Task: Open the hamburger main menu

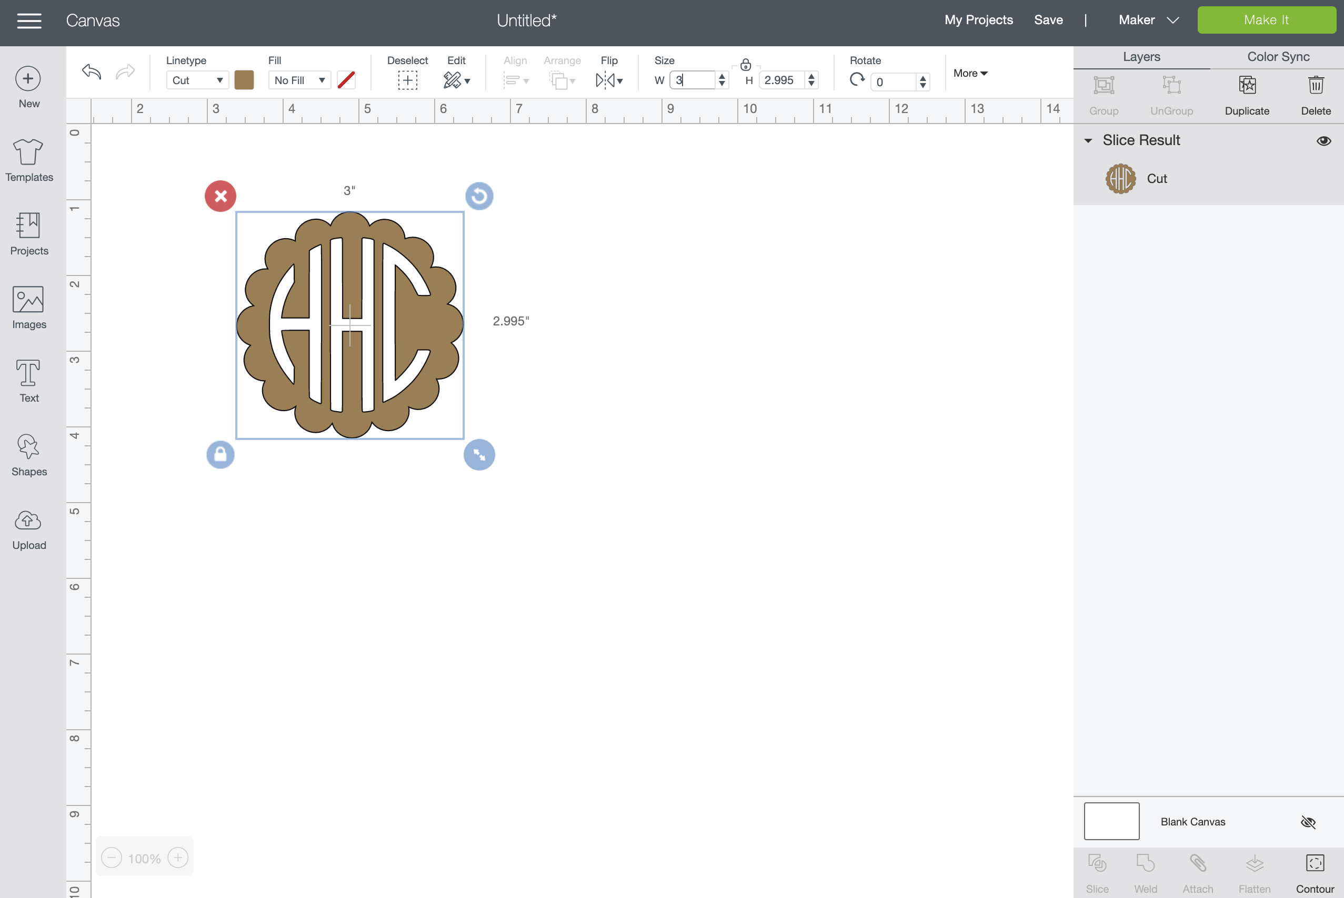Action: 29,21
